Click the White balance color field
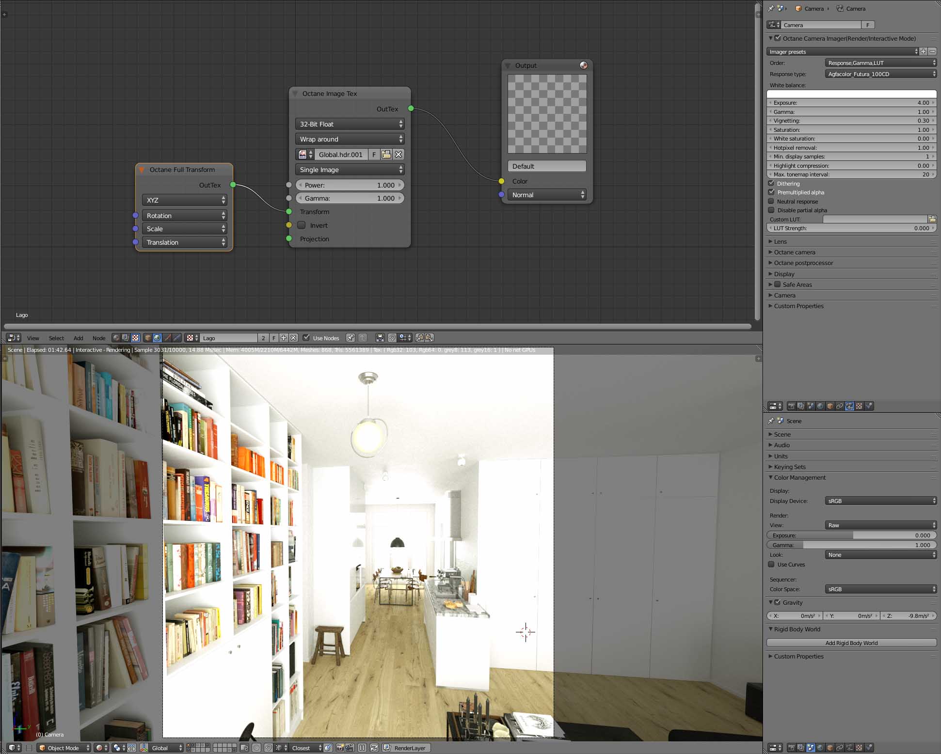The image size is (941, 754). pos(851,94)
